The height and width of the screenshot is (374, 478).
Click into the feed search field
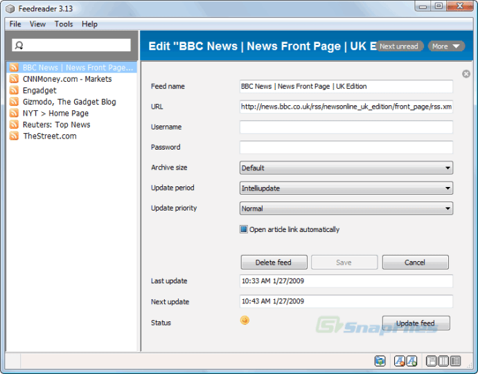(x=71, y=45)
